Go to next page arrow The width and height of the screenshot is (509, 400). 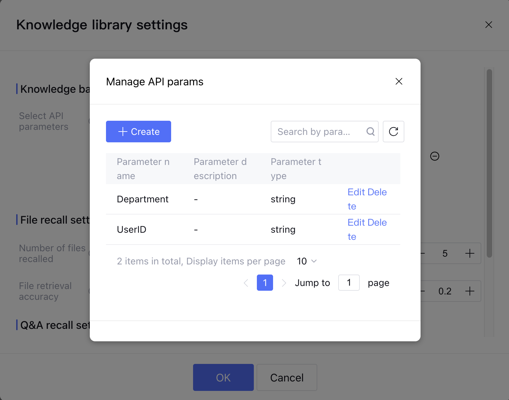284,283
